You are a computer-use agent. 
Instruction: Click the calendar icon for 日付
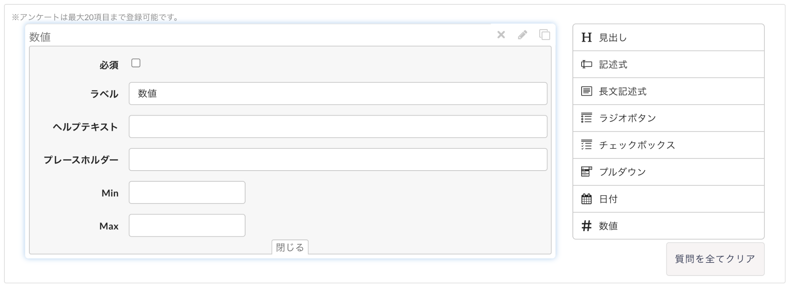(586, 199)
